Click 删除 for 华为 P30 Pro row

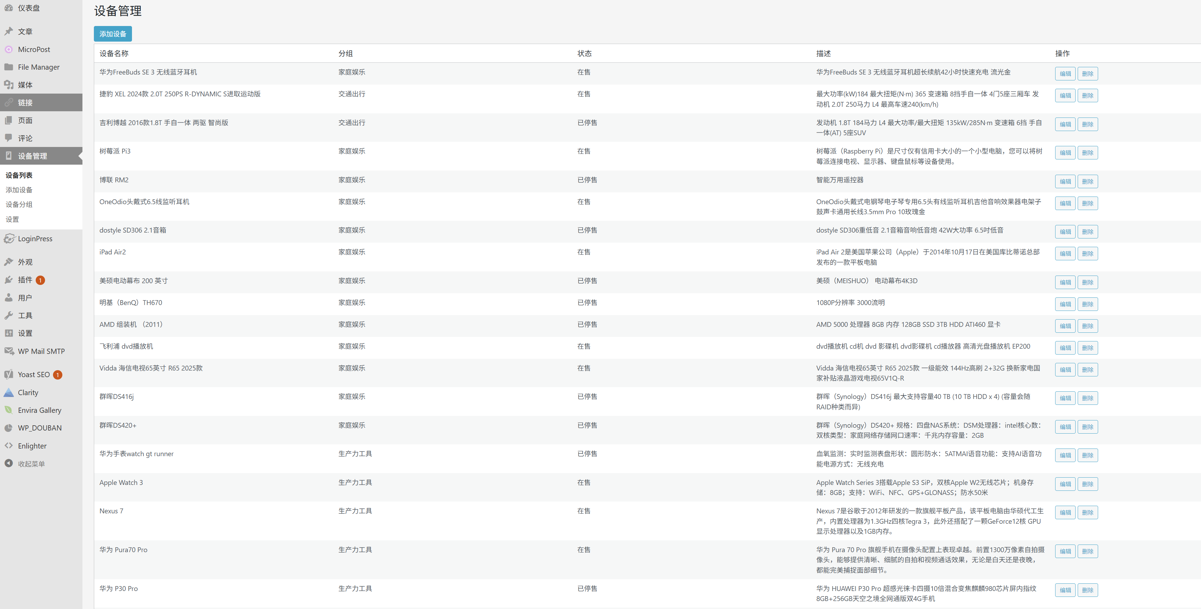(x=1087, y=590)
